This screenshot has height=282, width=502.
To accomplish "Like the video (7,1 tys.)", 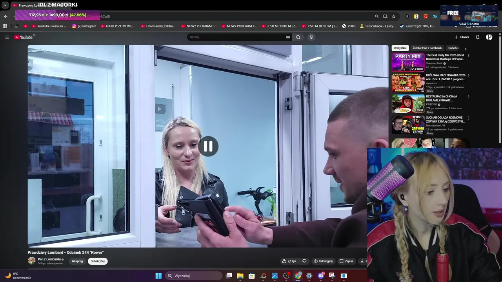I will (x=289, y=261).
